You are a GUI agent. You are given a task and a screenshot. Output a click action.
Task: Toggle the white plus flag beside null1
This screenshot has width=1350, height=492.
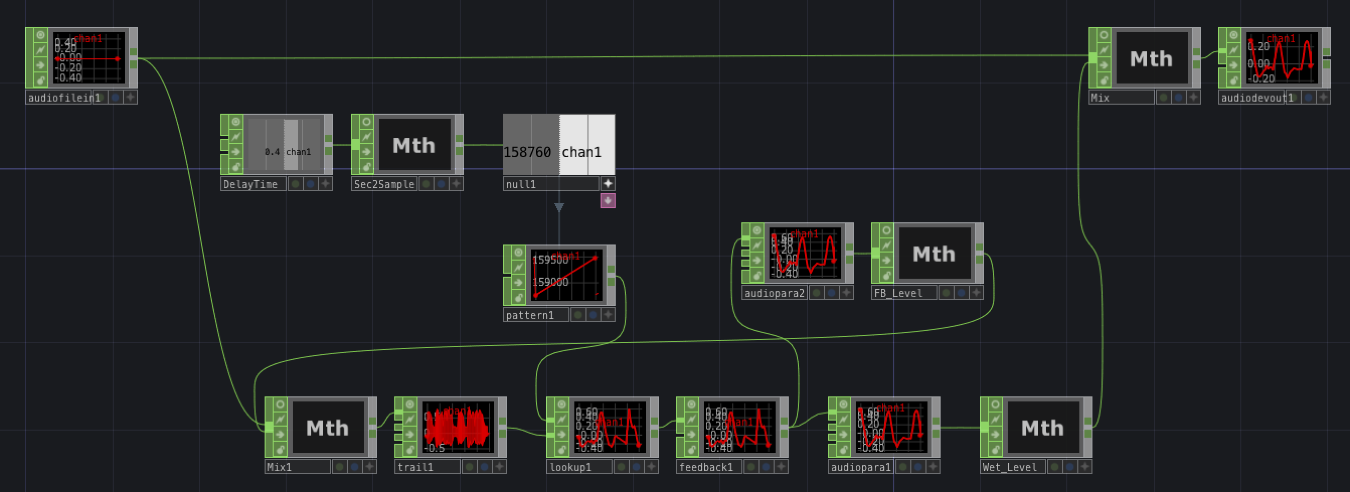pyautogui.click(x=608, y=184)
